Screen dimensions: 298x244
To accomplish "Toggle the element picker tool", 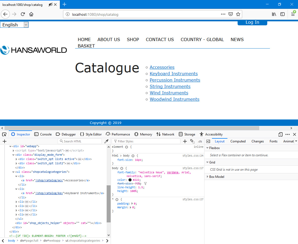I will coord(4,134).
